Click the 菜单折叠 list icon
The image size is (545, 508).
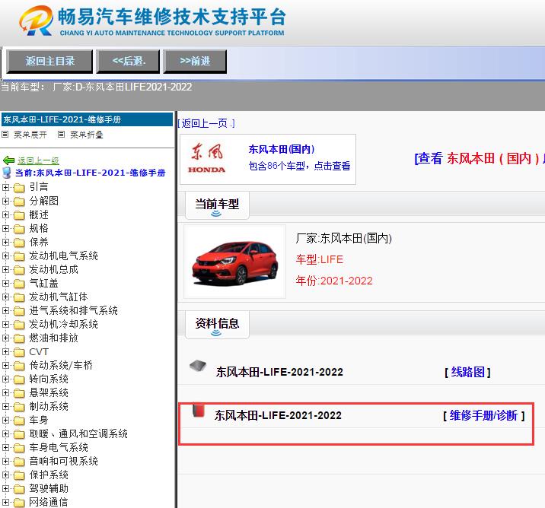(x=61, y=134)
